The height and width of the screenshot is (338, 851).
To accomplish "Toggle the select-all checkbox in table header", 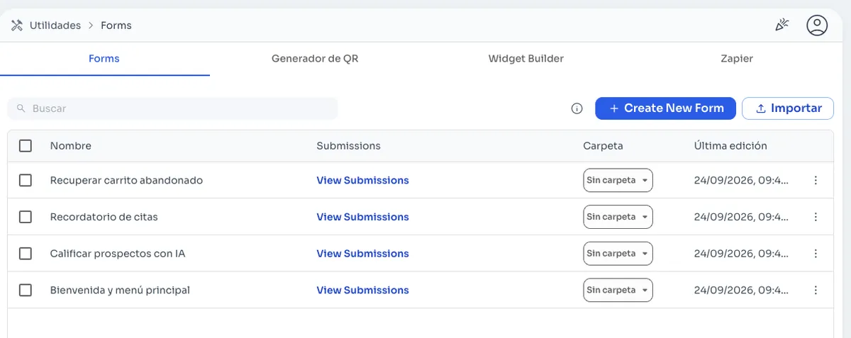I will (x=26, y=146).
